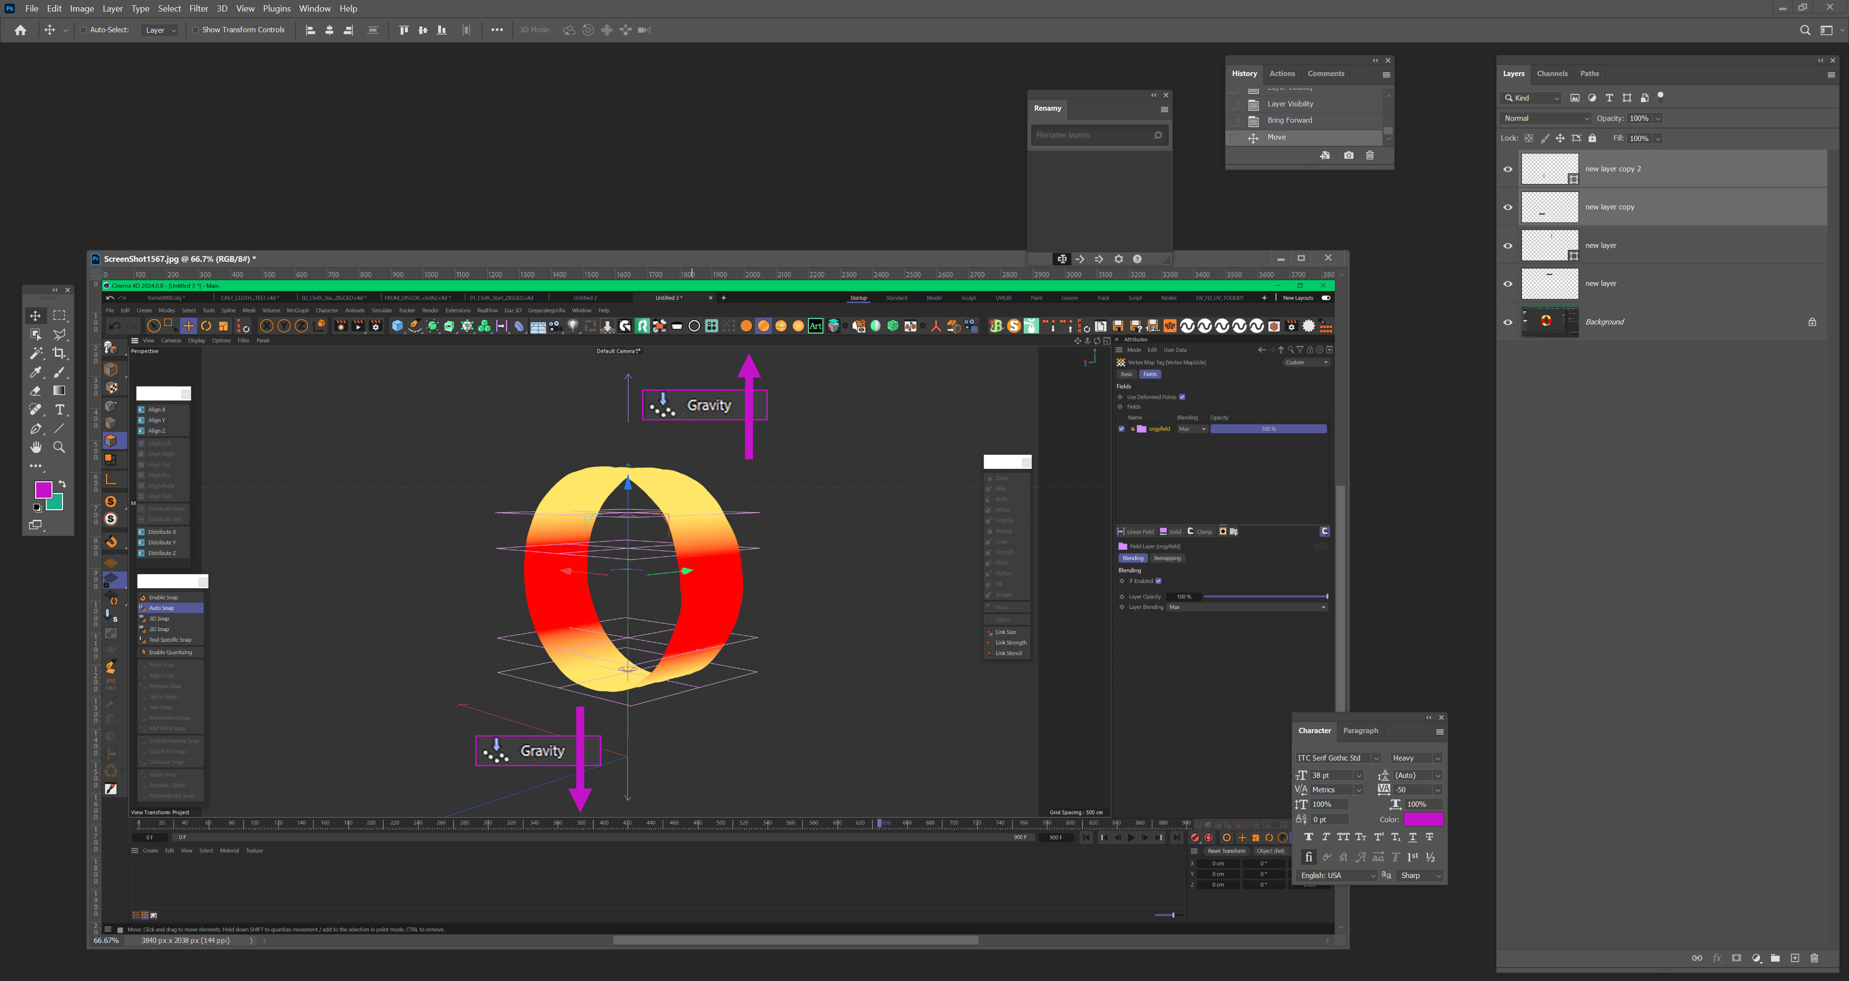Open the layer Fill dropdown arrow
1849x981 pixels.
[x=1657, y=139]
